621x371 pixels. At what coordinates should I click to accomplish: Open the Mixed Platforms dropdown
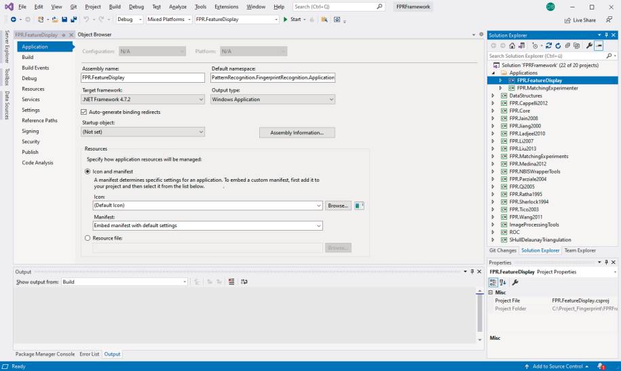click(169, 20)
